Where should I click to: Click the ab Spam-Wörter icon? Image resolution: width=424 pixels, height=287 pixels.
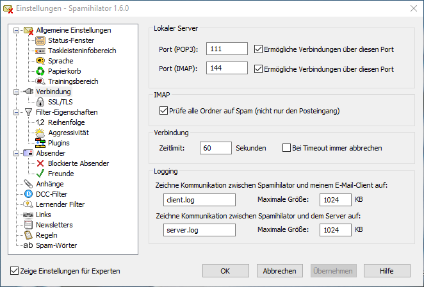tap(28, 245)
